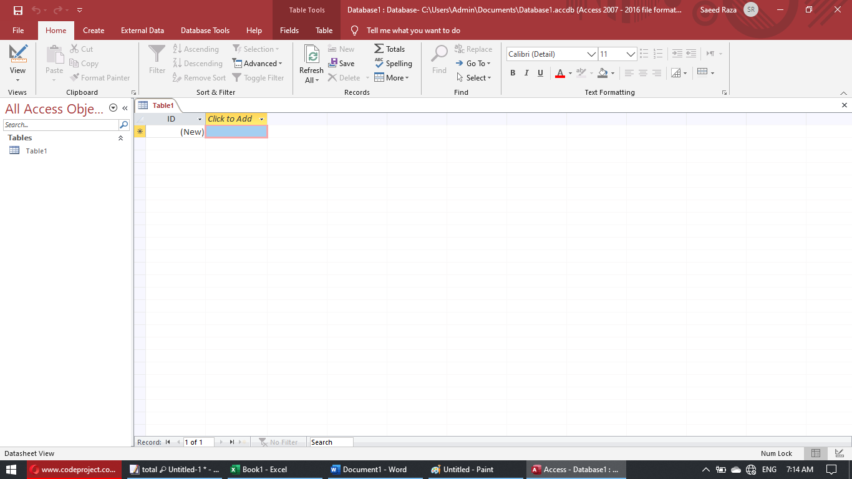Collapse the Tables group in the navigation pane
This screenshot has height=479, width=852.
[121, 138]
